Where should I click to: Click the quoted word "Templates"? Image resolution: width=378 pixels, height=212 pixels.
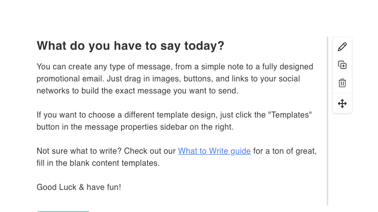[290, 115]
